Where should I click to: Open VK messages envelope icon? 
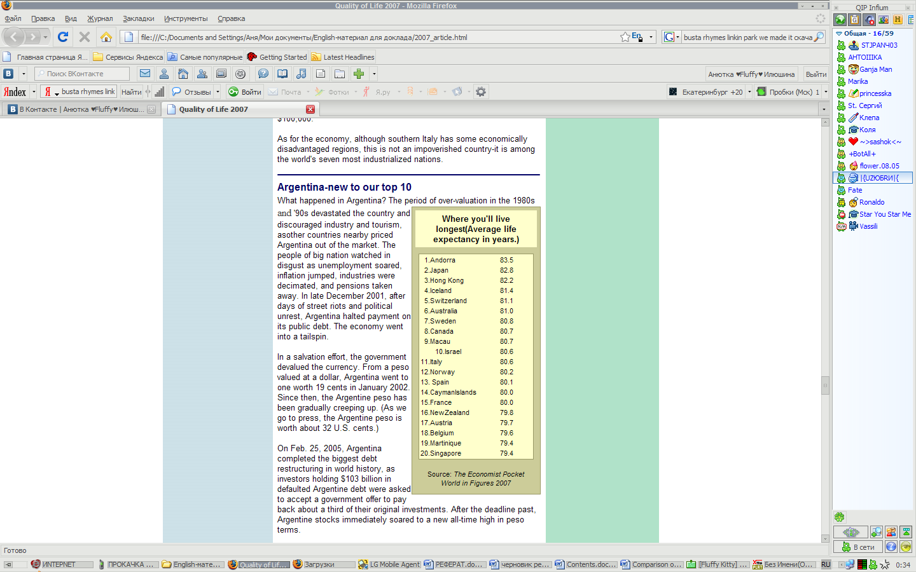point(145,74)
